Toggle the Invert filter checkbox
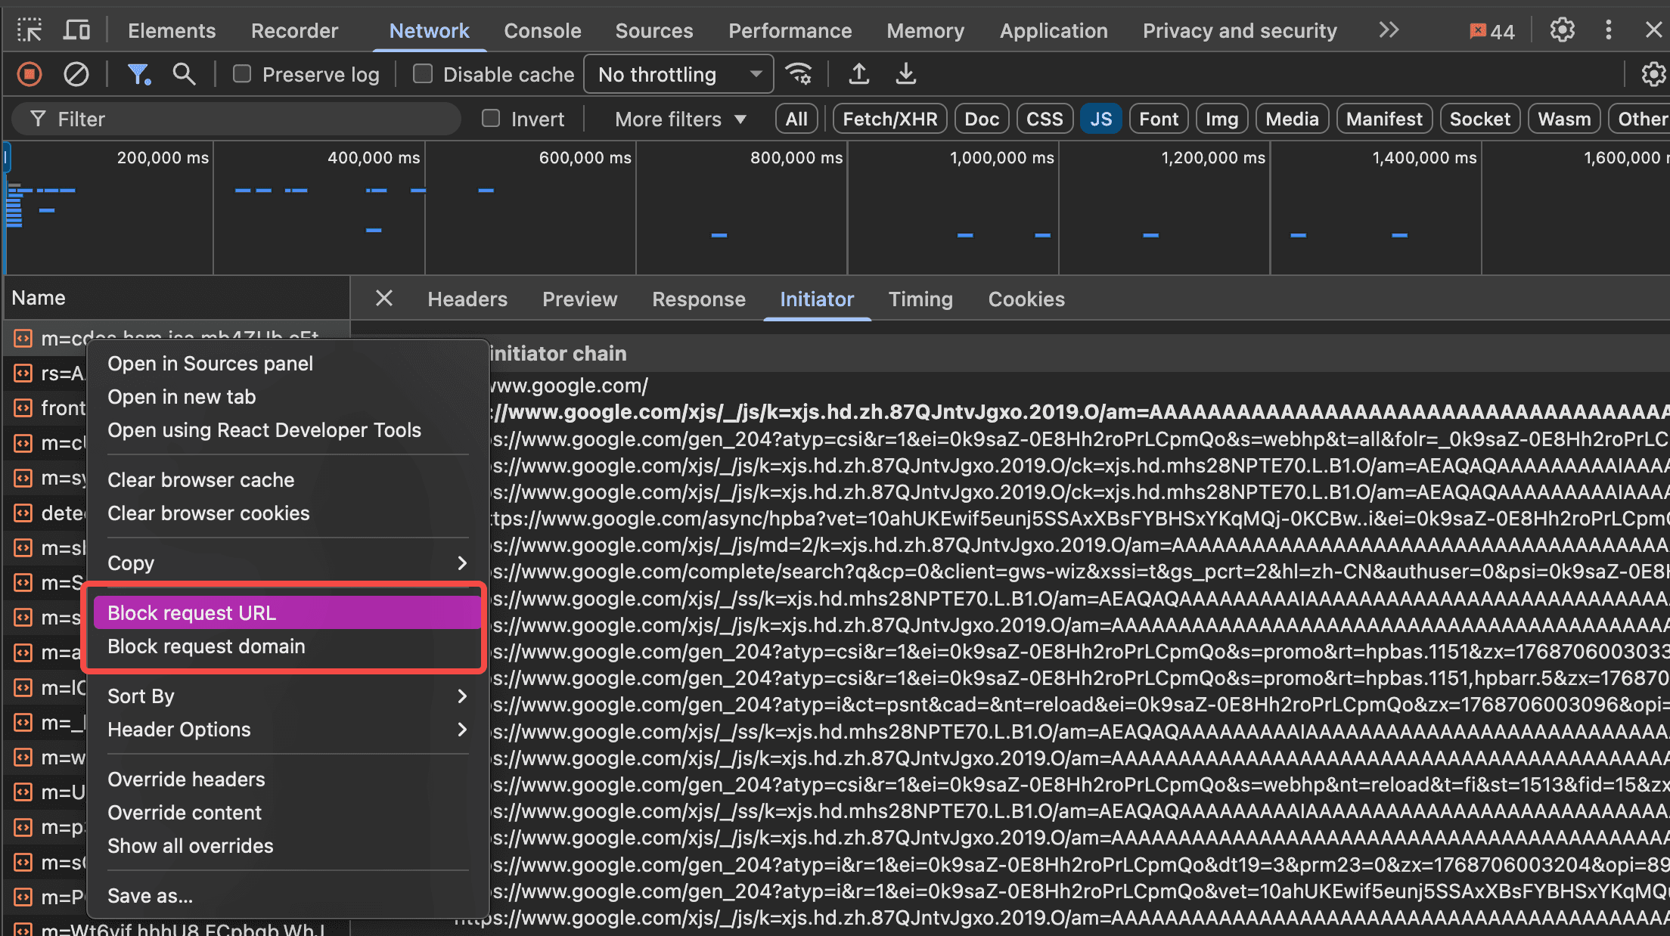Image resolution: width=1670 pixels, height=936 pixels. click(x=491, y=118)
